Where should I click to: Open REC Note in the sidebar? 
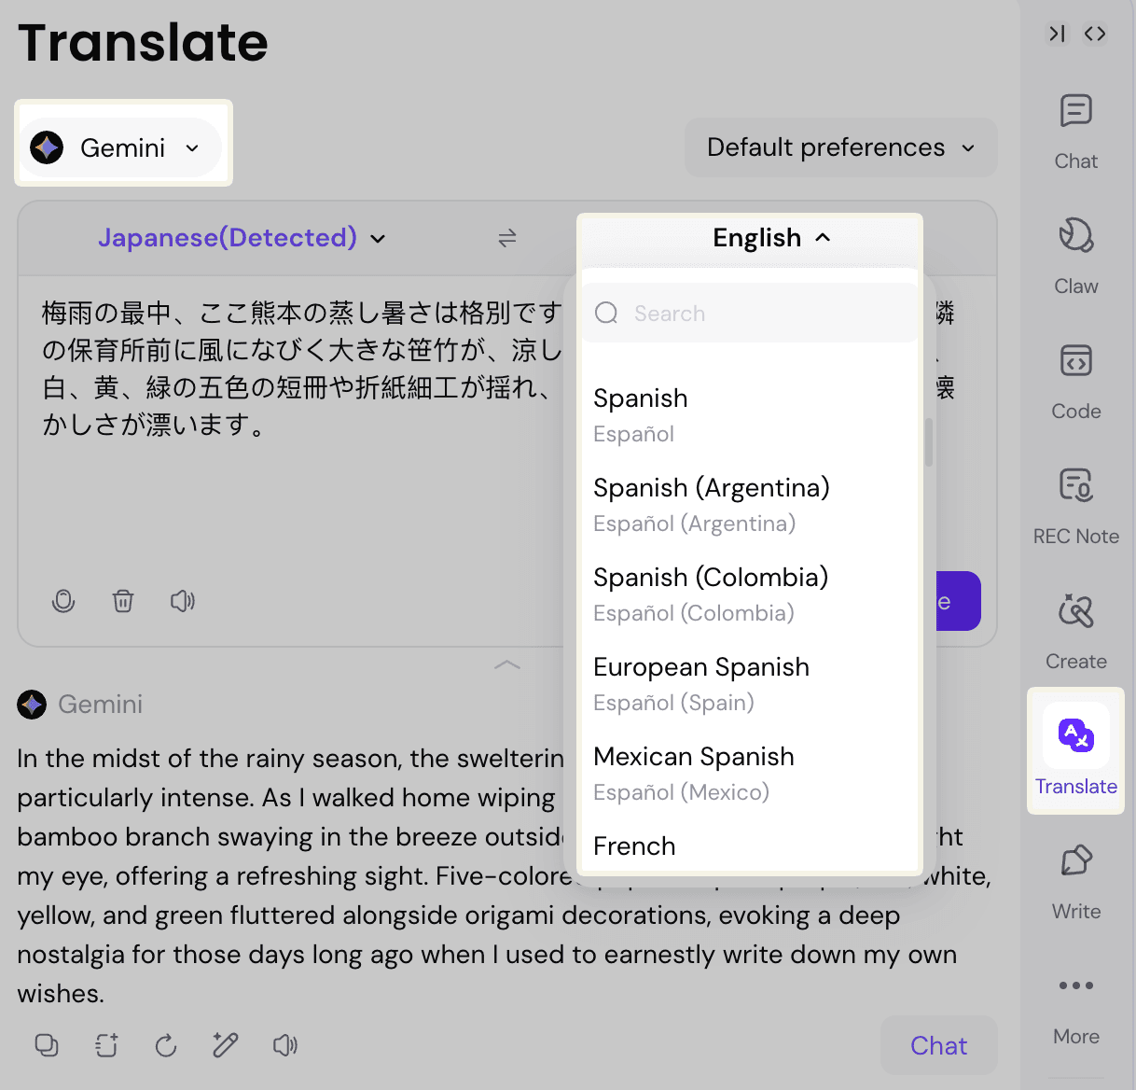coord(1075,507)
